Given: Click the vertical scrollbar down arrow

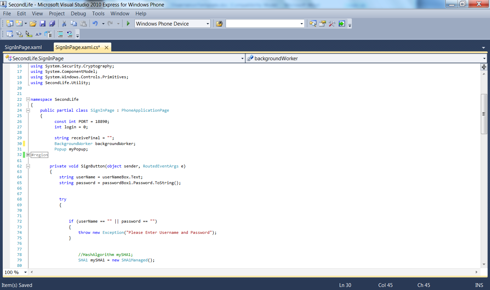Looking at the screenshot, I should pyautogui.click(x=484, y=264).
